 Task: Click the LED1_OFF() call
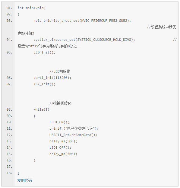tap(60, 148)
